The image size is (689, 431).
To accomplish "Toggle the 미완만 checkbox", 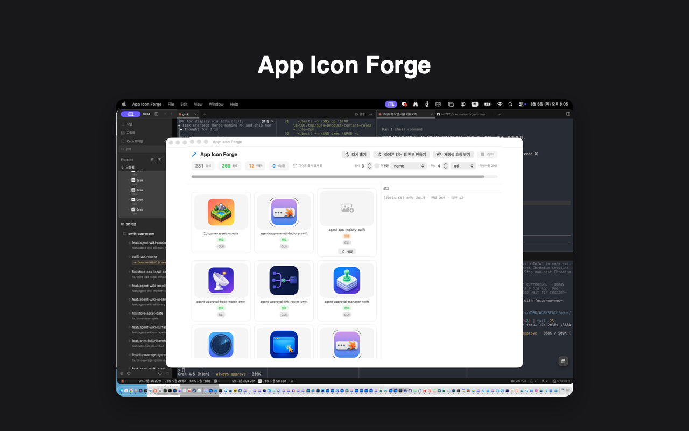I will [x=377, y=166].
